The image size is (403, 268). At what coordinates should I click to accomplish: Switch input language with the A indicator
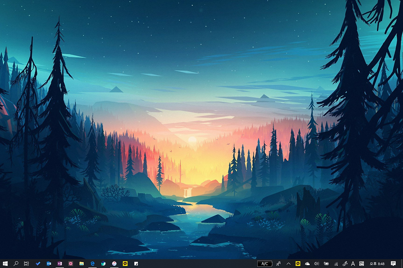click(x=353, y=264)
